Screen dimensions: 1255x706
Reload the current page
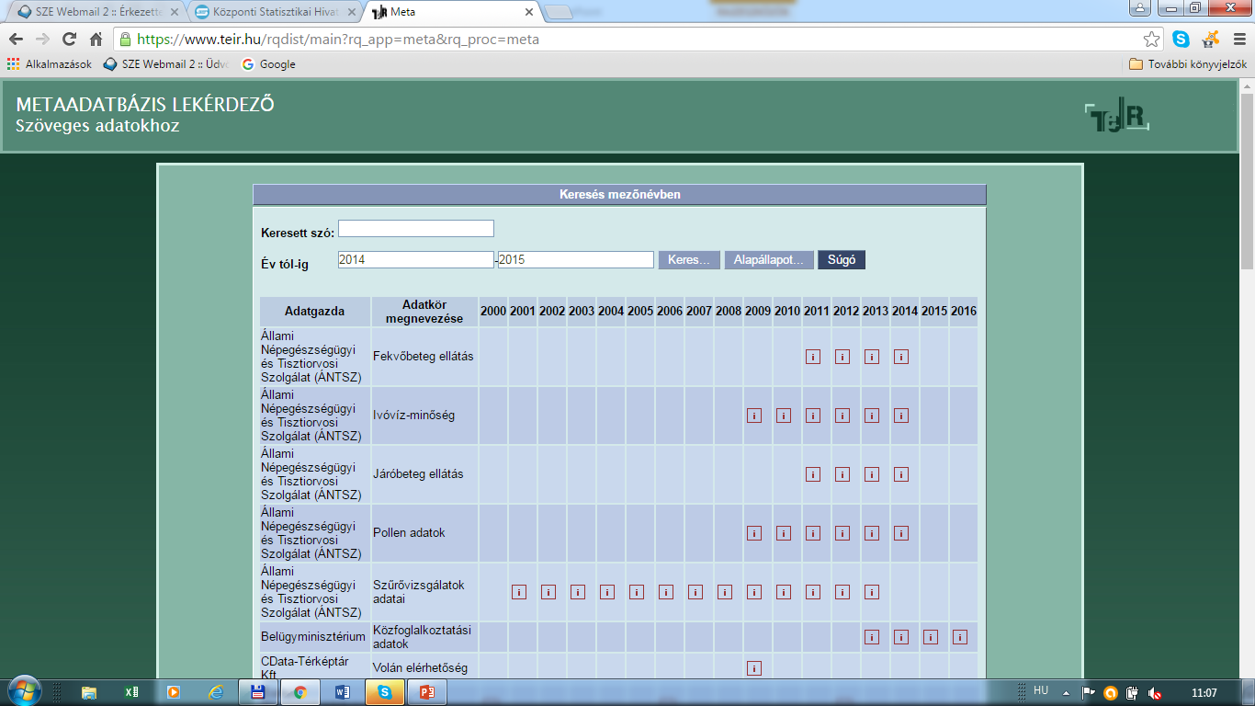[x=69, y=40]
